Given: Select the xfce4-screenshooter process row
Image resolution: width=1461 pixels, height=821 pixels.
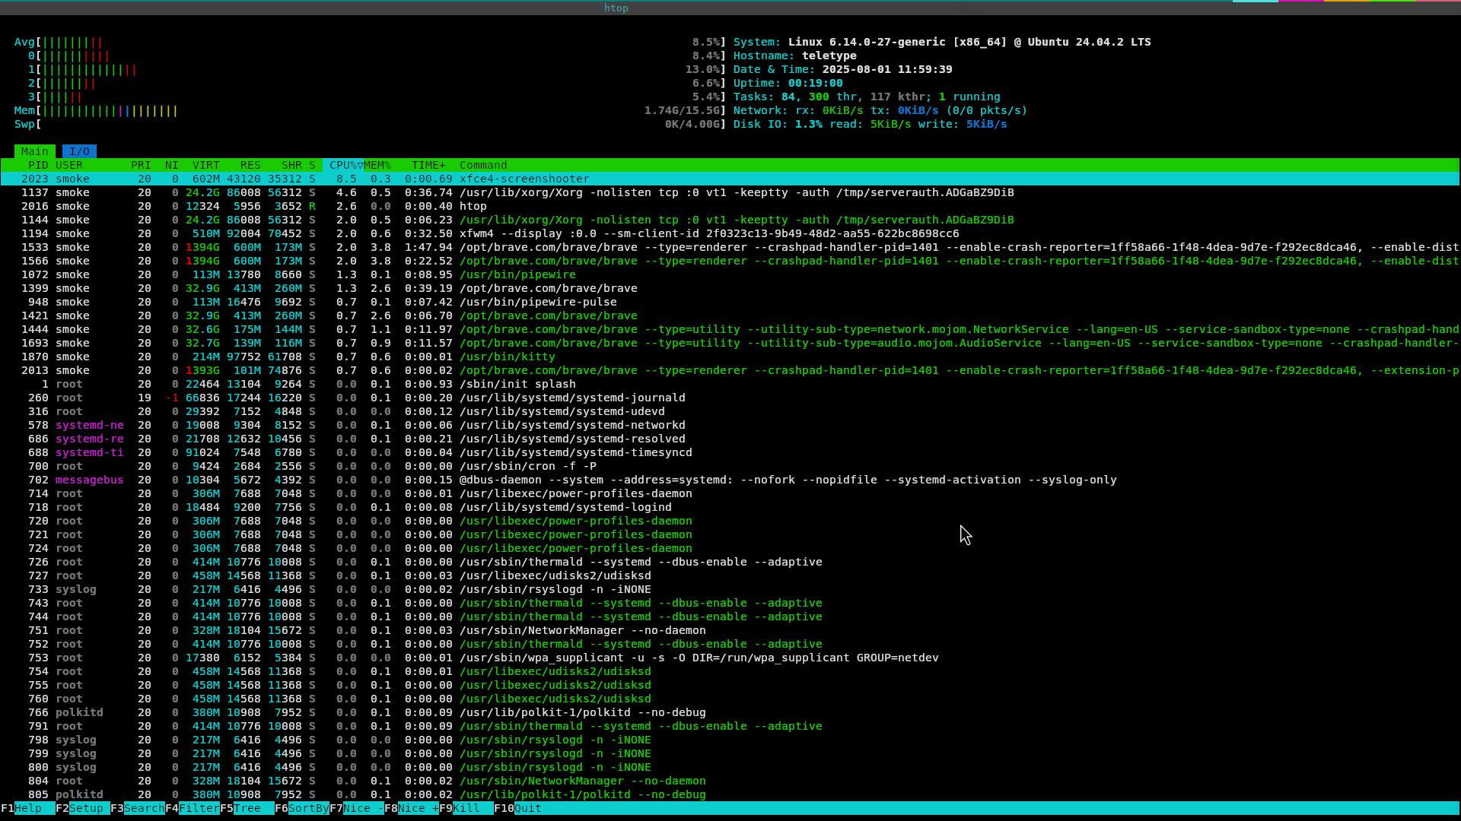Looking at the screenshot, I should coord(730,179).
